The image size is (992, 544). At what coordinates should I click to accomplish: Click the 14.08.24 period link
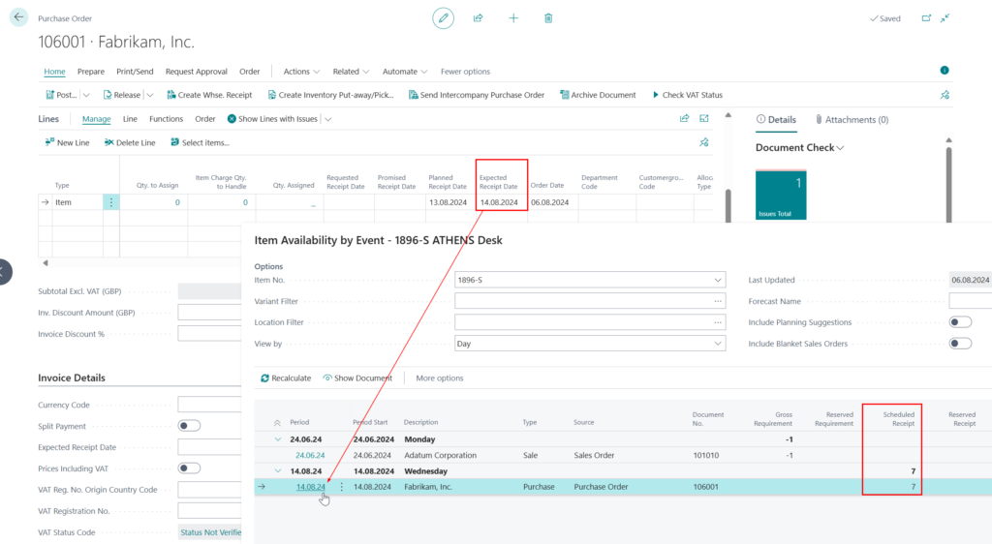[311, 487]
